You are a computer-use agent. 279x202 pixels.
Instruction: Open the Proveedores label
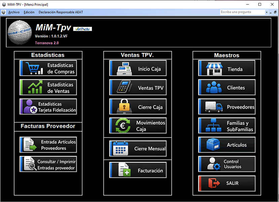pyautogui.click(x=241, y=107)
